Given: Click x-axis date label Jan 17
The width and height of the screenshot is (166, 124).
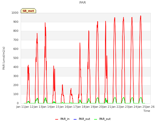Looking at the screenshot, I should 72,107.
